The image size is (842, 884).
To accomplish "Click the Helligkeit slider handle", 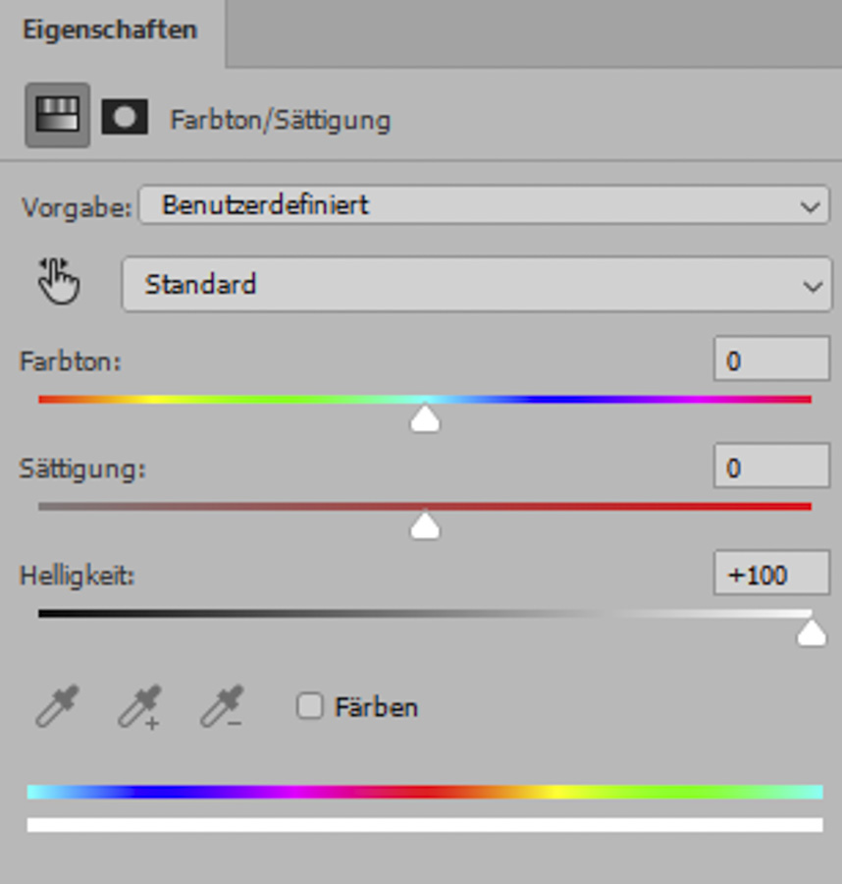I will (811, 635).
